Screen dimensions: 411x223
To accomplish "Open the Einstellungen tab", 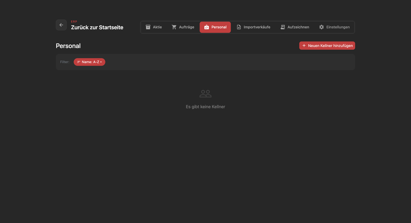I will pos(334,27).
